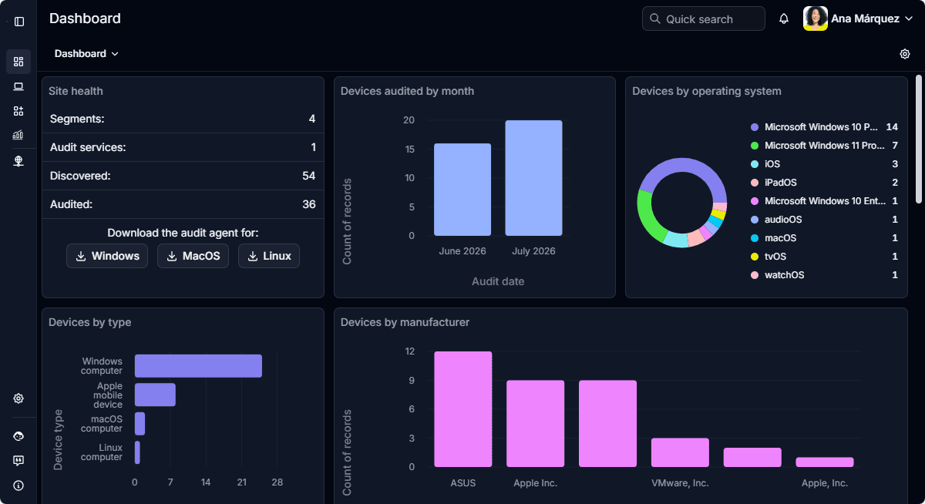
Task: Open the Dashboard selector dropdown
Action: [86, 54]
